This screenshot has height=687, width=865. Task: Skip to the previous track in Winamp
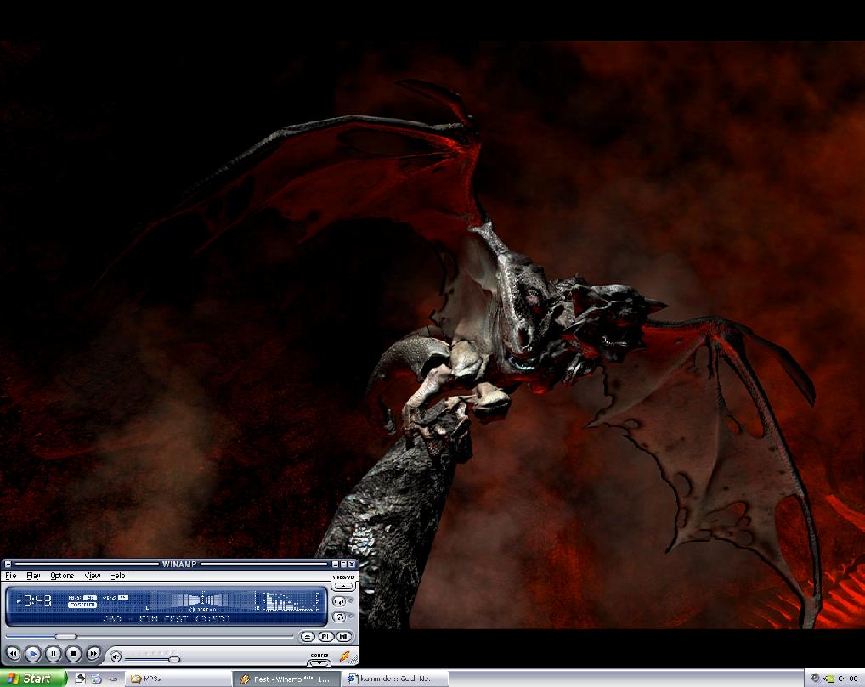[14, 653]
